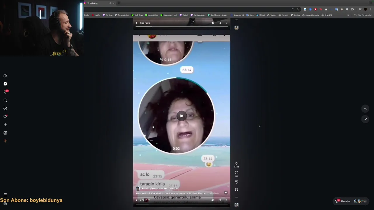
Task: Mute the Instagram tab audio
Action: 110,3
